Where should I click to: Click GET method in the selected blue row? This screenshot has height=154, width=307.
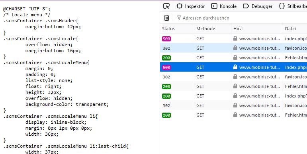200,67
